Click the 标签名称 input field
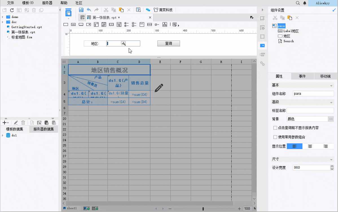Viewport: 338px width, 212px height. click(x=310, y=110)
